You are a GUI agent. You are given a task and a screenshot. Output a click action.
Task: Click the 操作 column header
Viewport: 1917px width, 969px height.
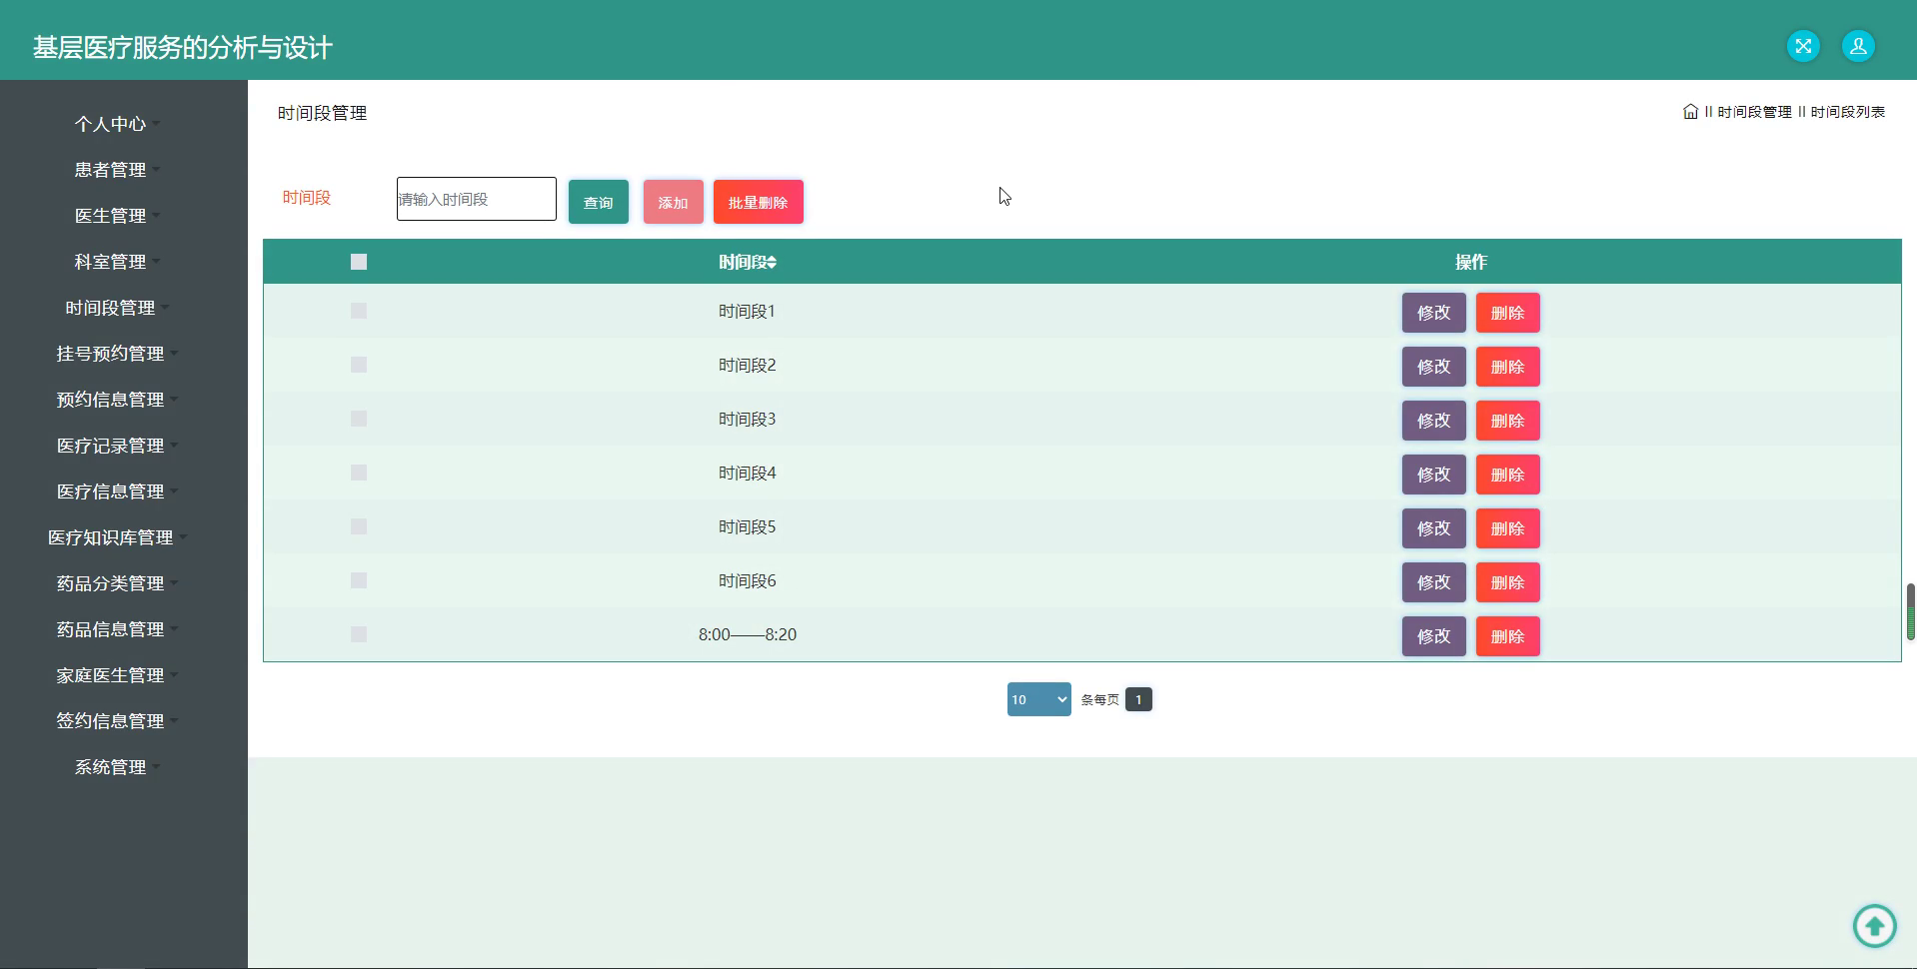[x=1471, y=262]
